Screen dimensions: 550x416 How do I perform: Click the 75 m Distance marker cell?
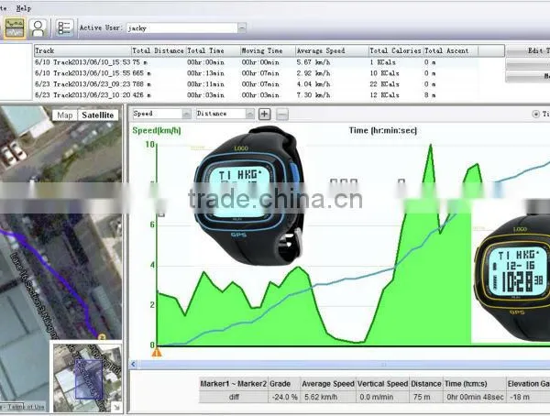pyautogui.click(x=426, y=397)
